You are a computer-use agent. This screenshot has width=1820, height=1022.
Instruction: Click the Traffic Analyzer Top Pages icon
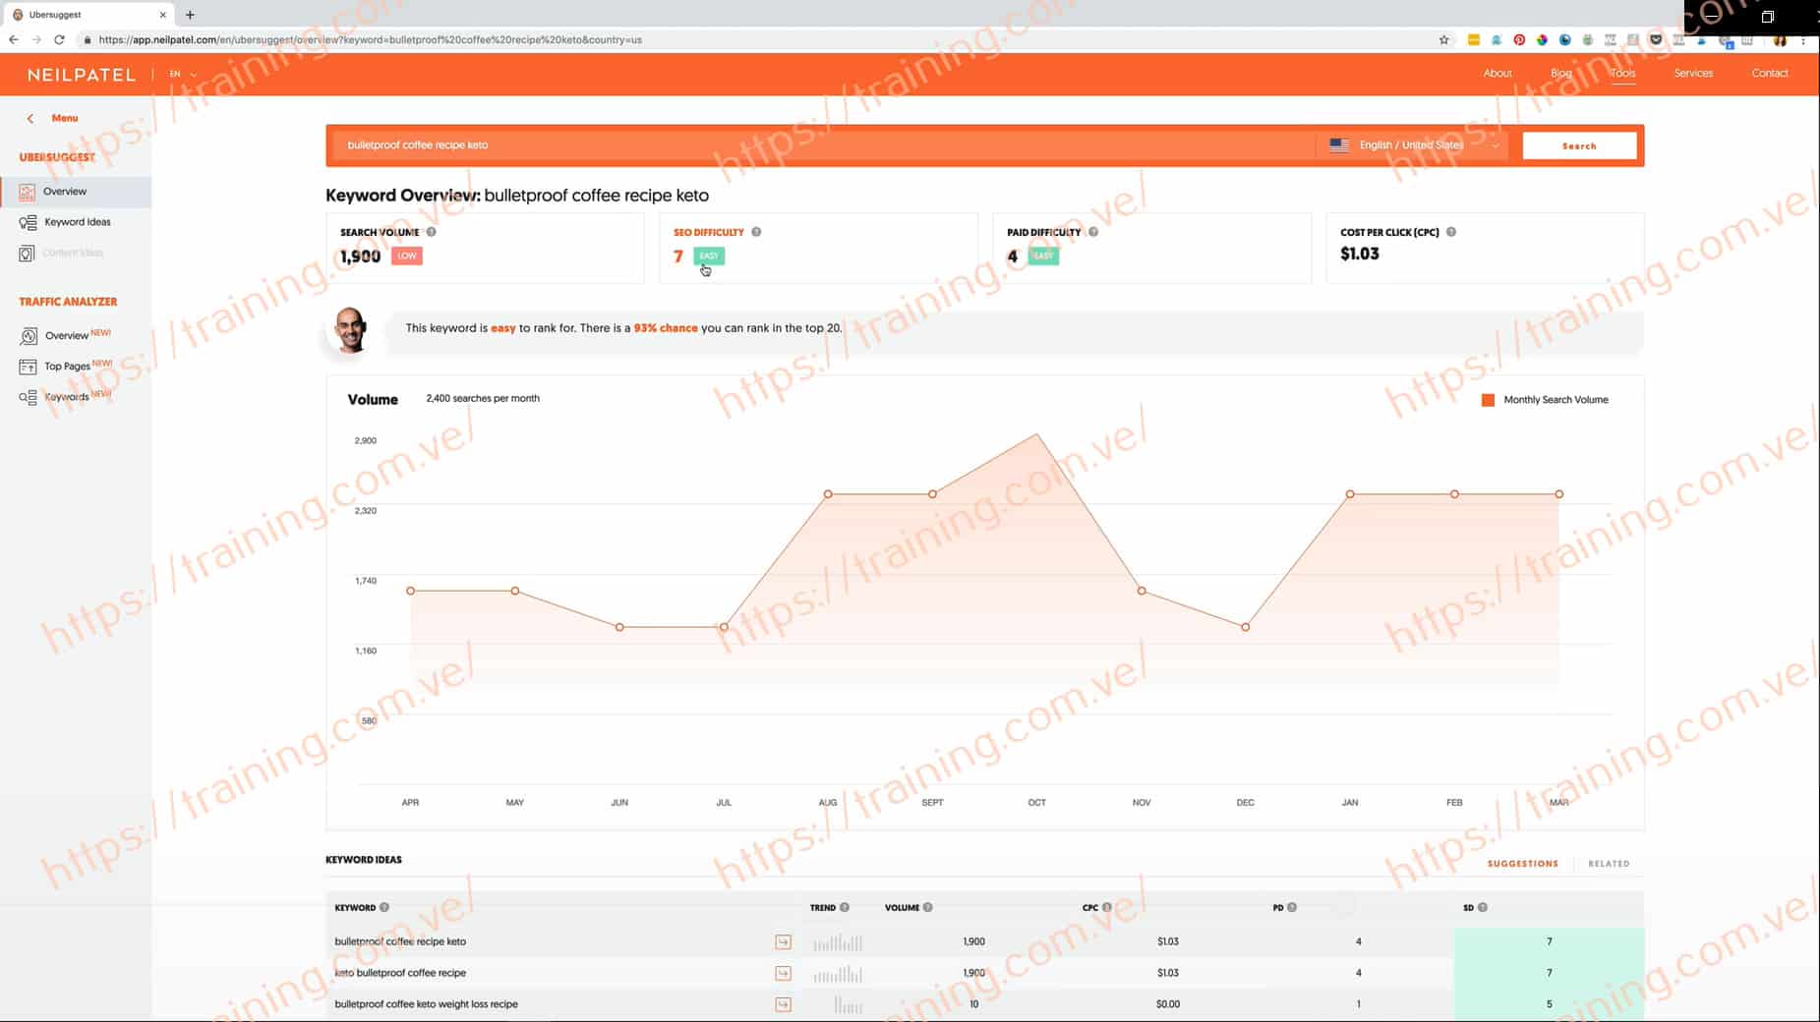pyautogui.click(x=28, y=367)
